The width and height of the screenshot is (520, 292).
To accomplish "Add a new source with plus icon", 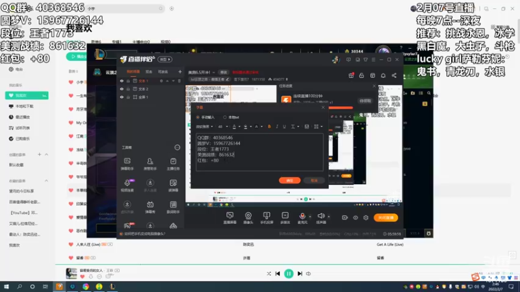I will (x=180, y=71).
